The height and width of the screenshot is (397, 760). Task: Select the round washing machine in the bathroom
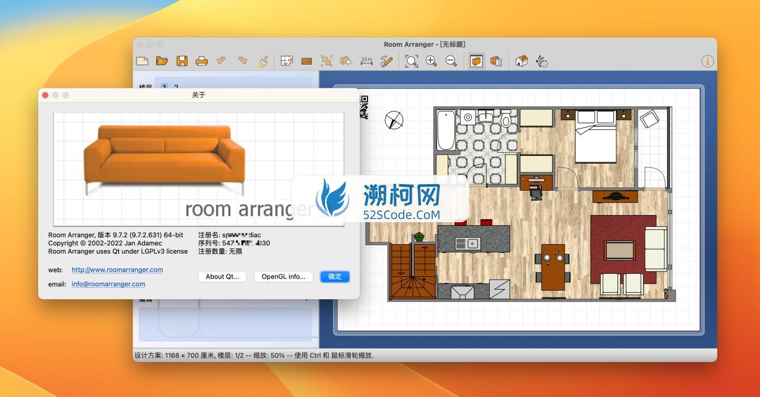click(x=467, y=117)
